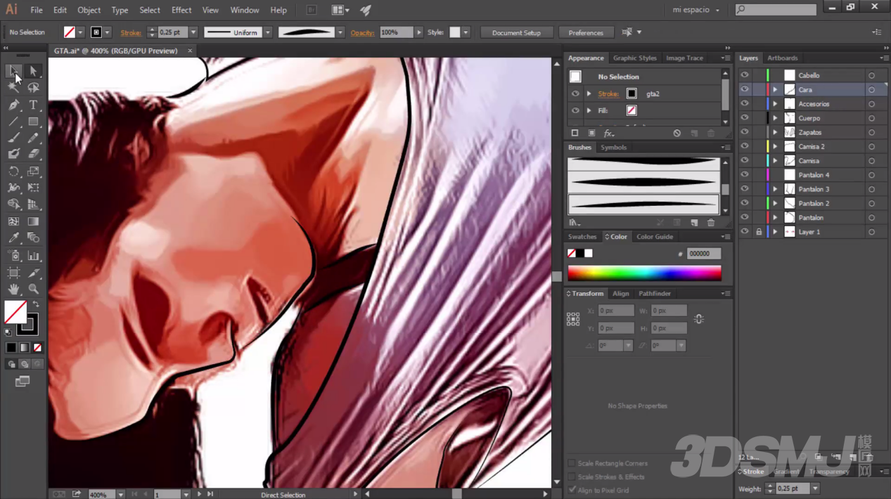Enable Scale Strokes & Effects checkbox

[x=572, y=477]
